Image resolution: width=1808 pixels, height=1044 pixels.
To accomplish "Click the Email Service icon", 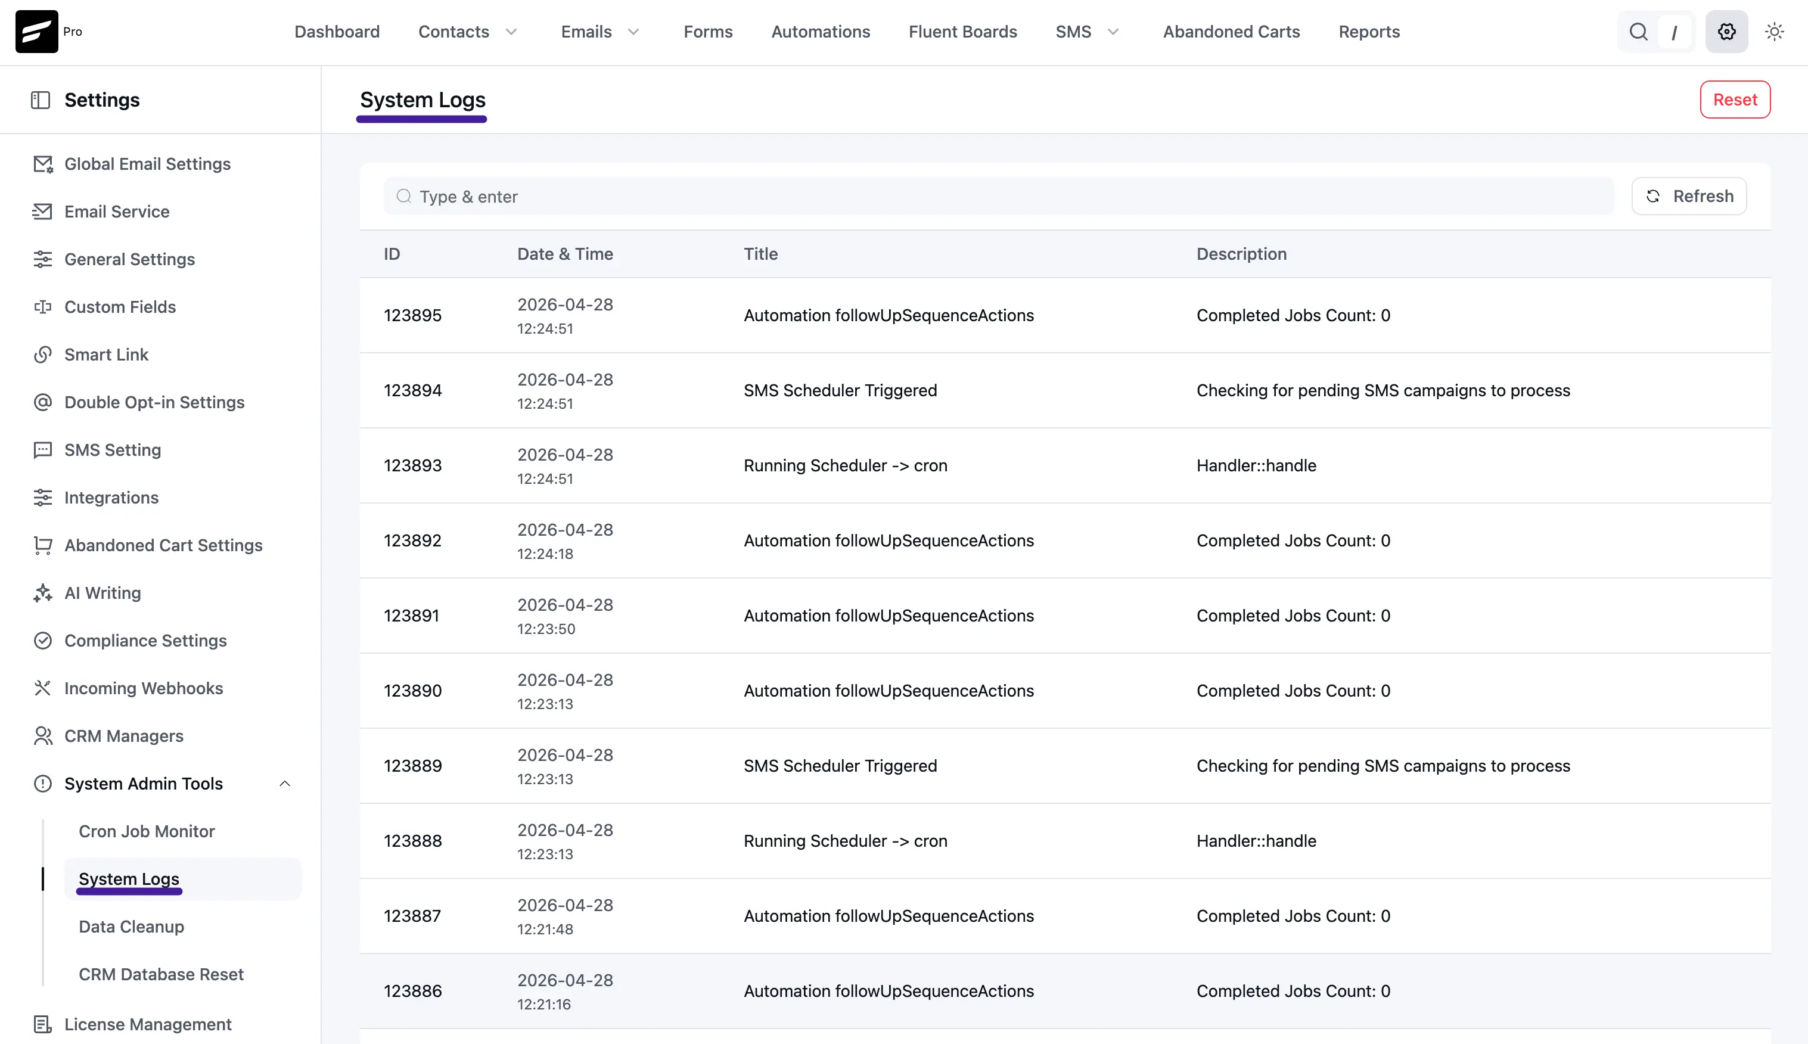I will pos(42,212).
